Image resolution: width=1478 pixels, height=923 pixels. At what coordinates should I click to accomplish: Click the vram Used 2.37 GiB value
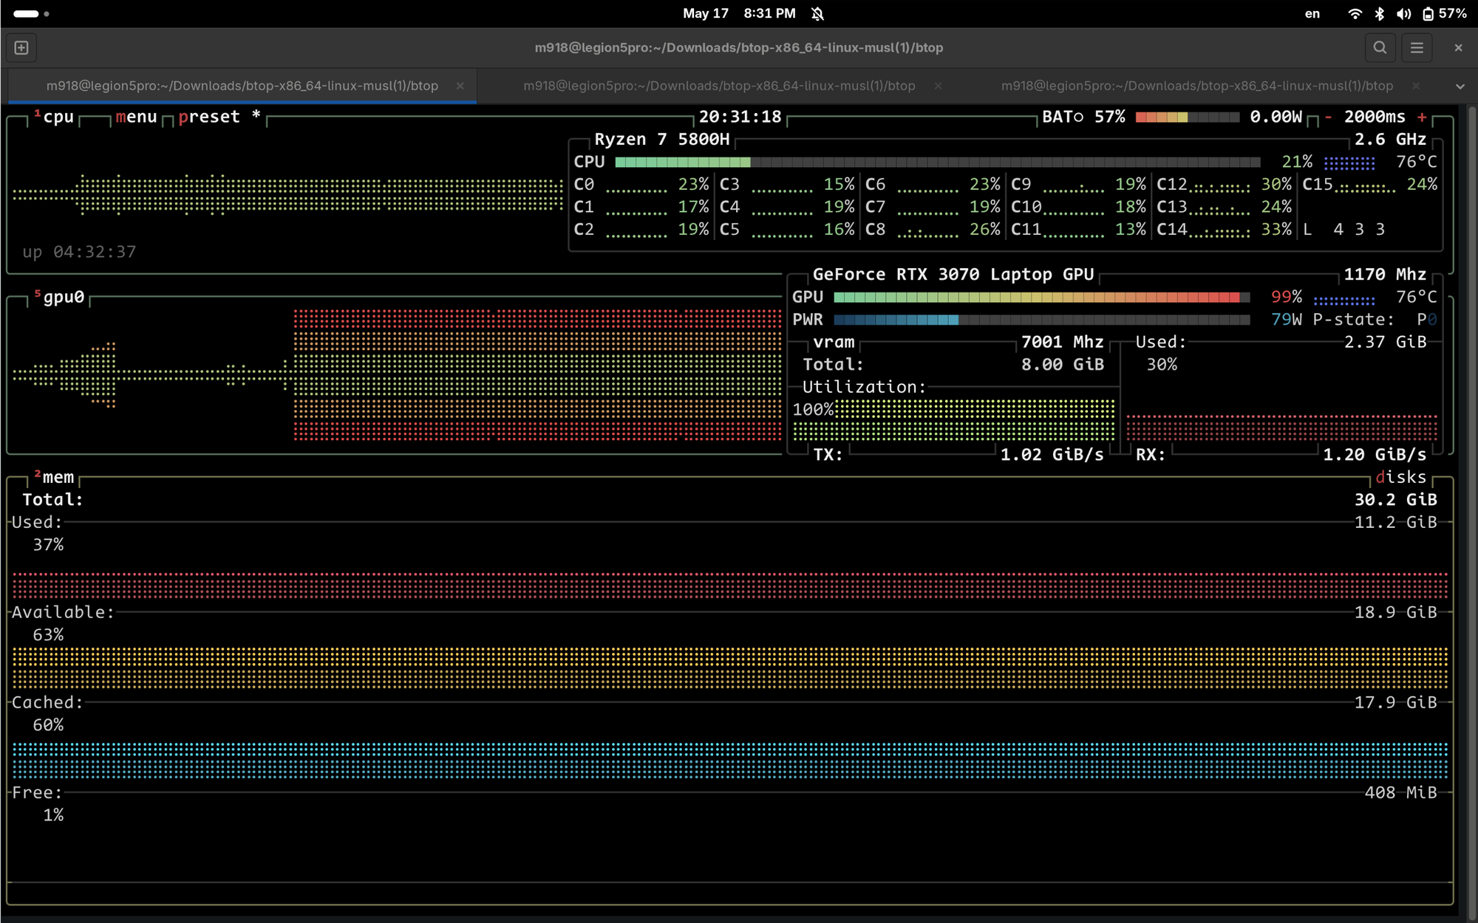pos(1385,343)
